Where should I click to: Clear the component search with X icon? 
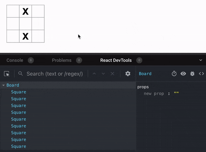click(113, 74)
